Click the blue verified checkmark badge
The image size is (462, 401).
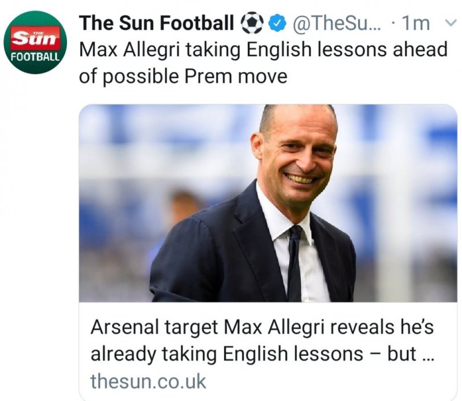click(x=278, y=23)
